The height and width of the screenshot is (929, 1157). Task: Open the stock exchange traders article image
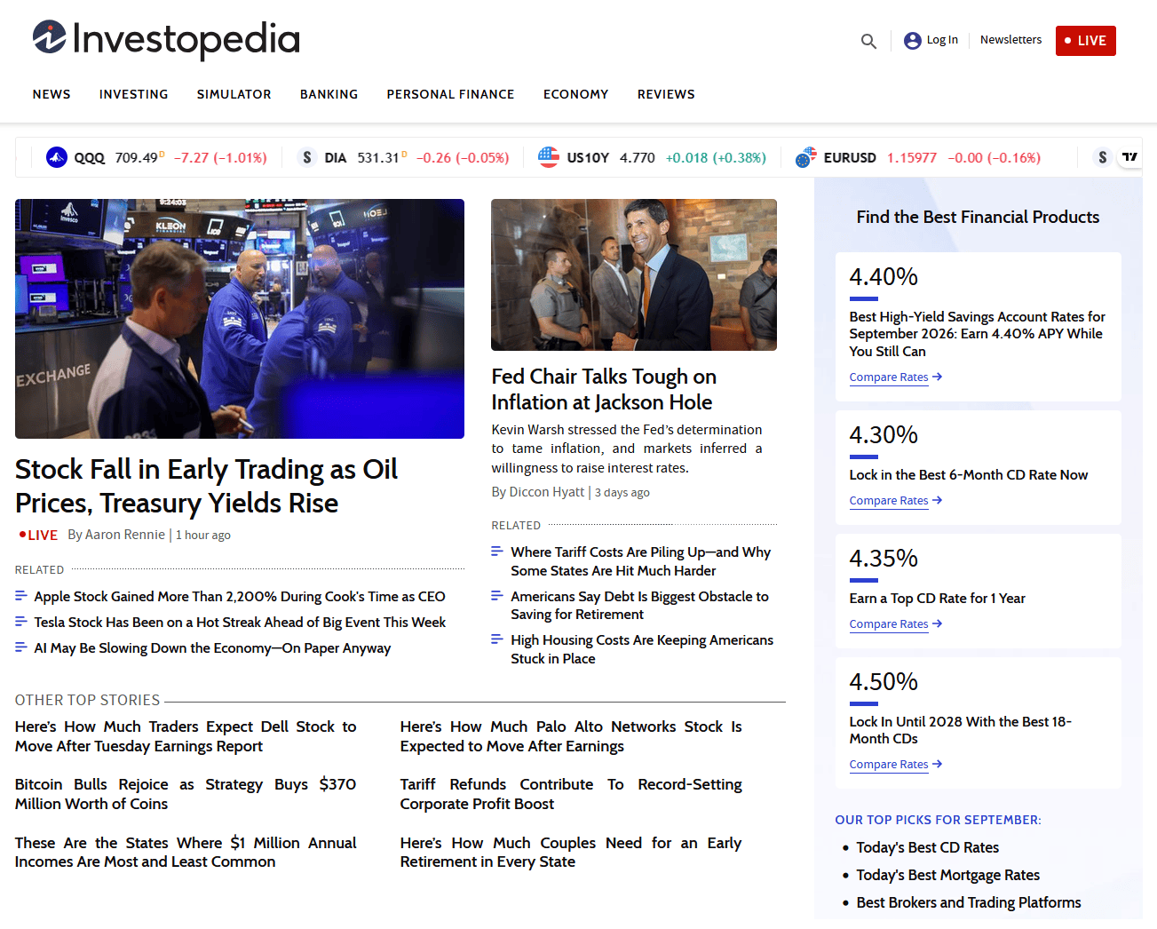240,319
